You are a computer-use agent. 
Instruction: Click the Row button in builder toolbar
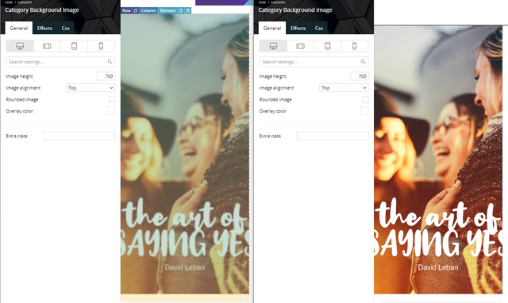(127, 10)
